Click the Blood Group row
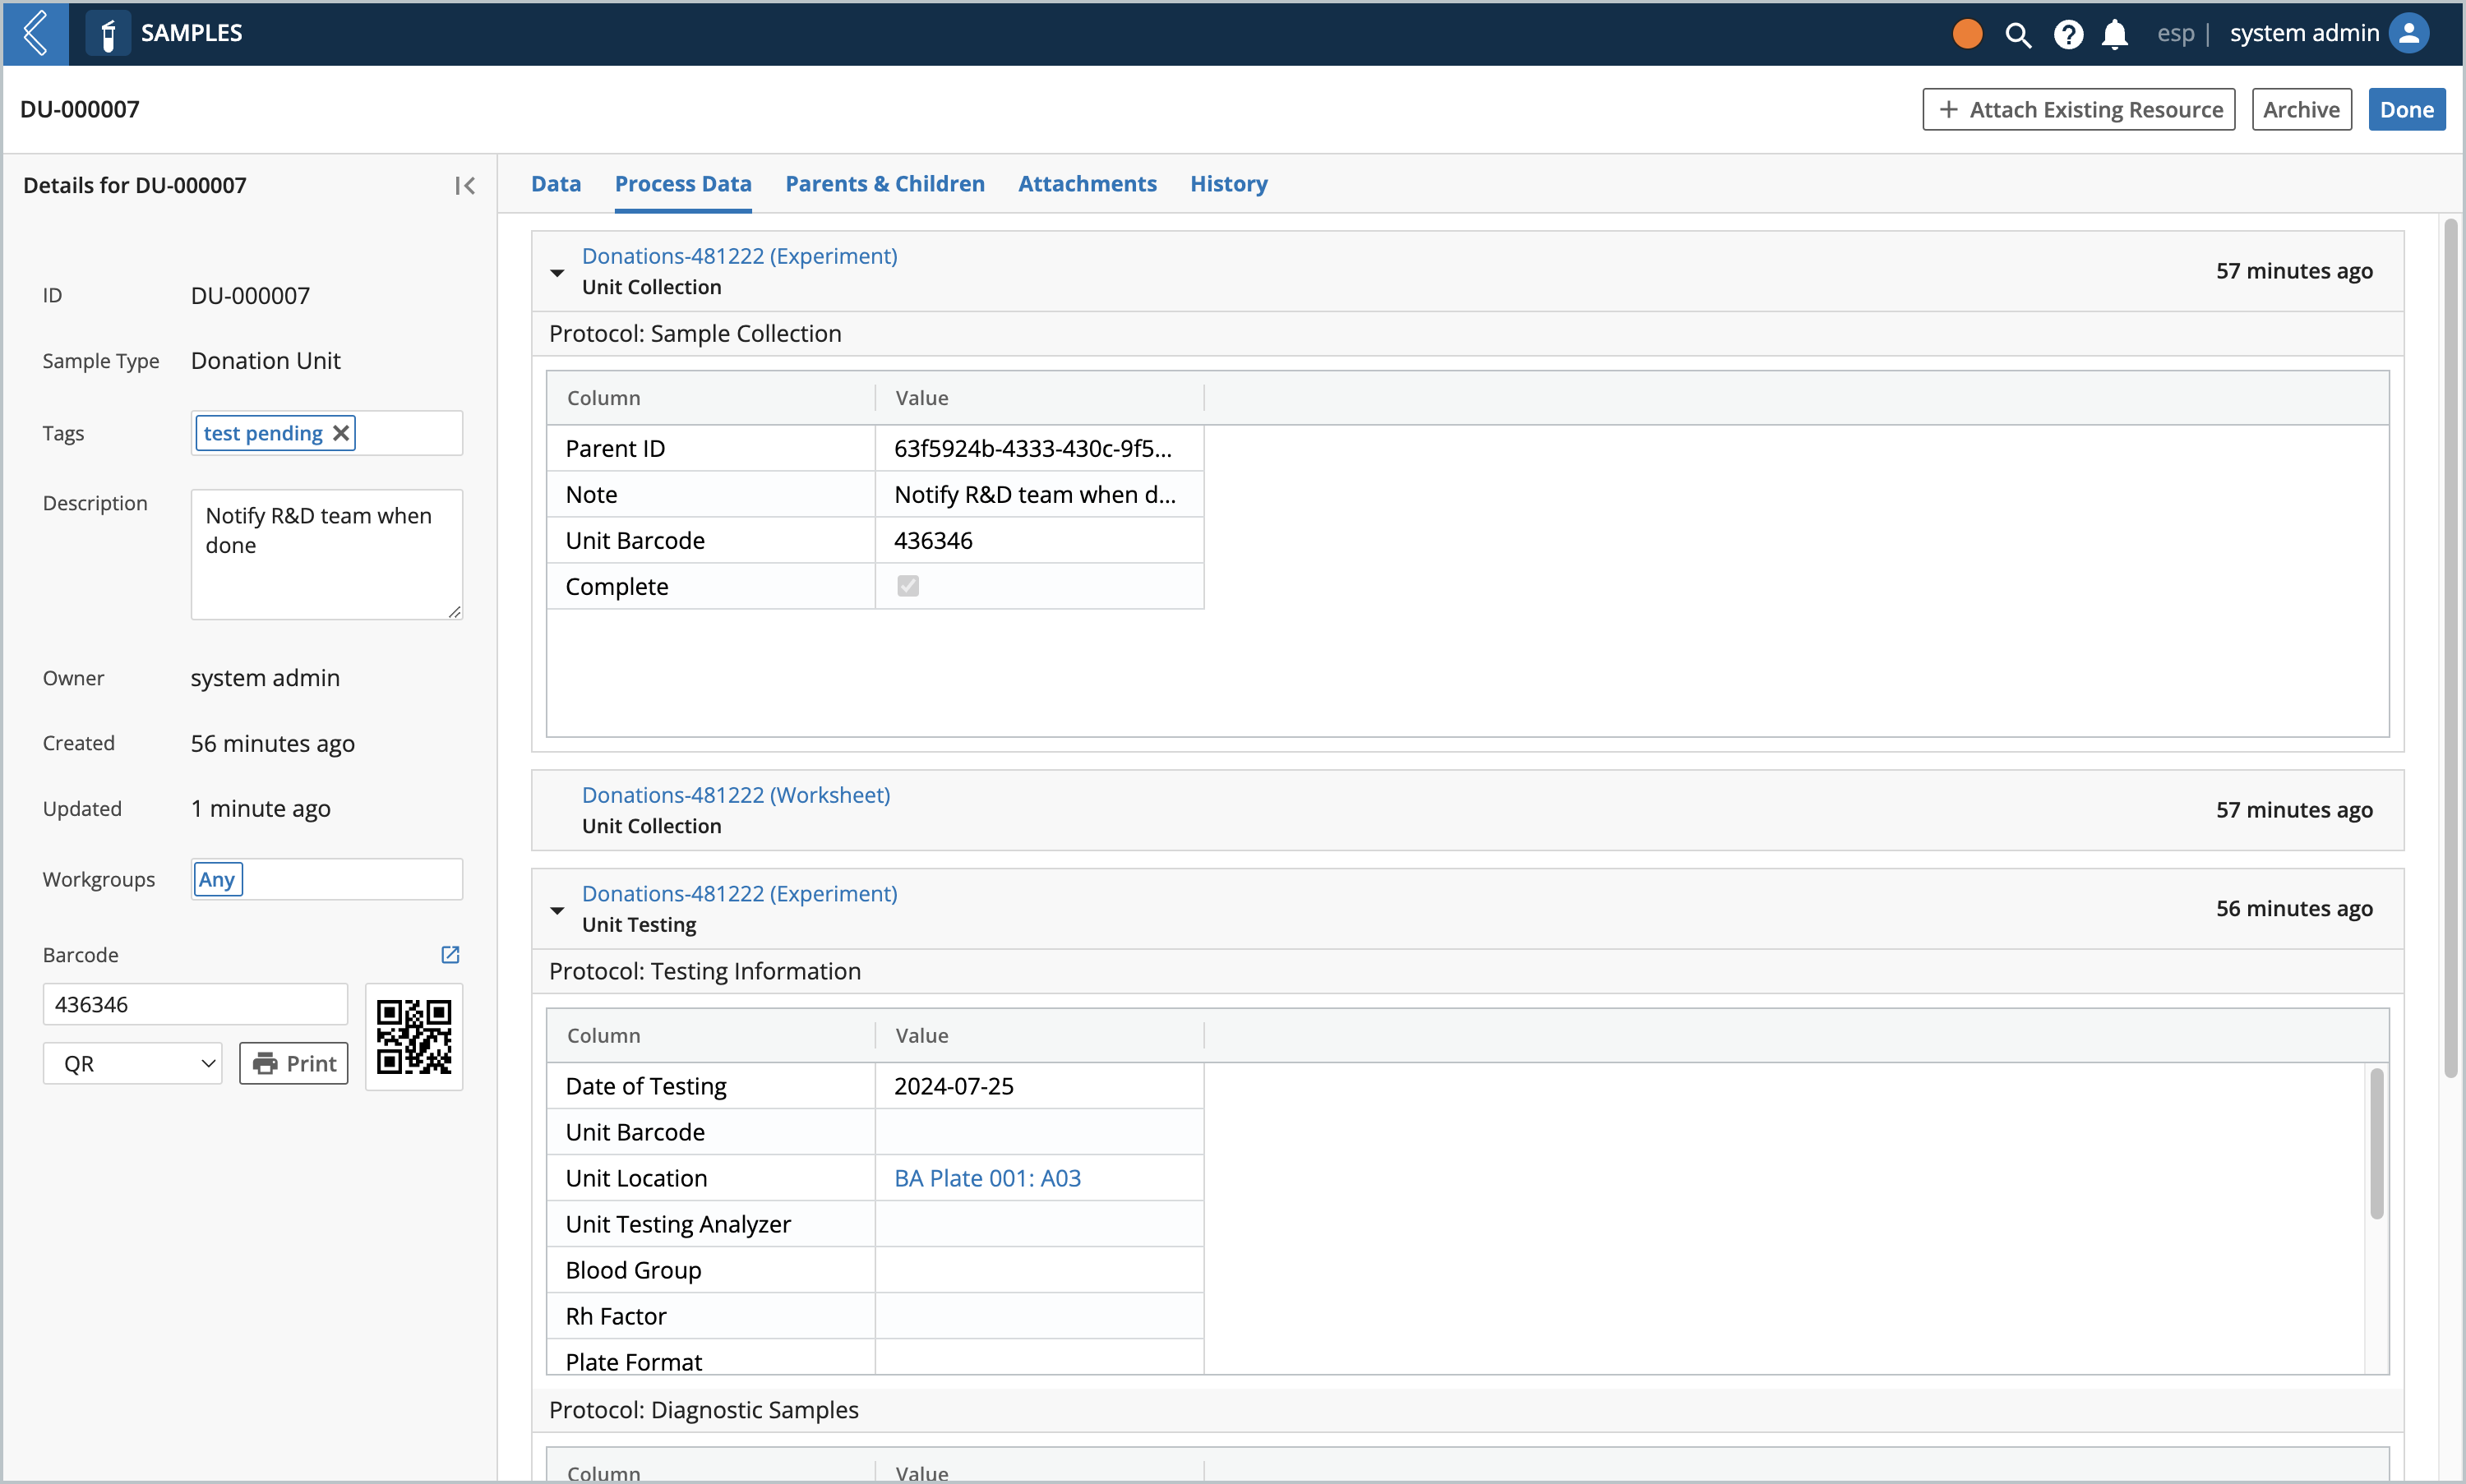 pos(875,1270)
